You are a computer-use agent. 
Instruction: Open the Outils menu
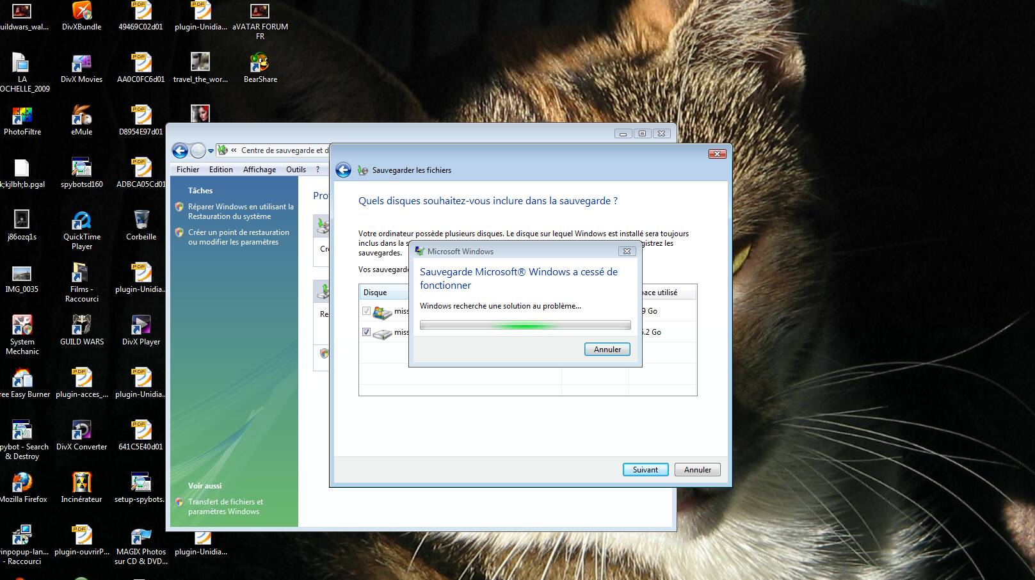point(296,170)
